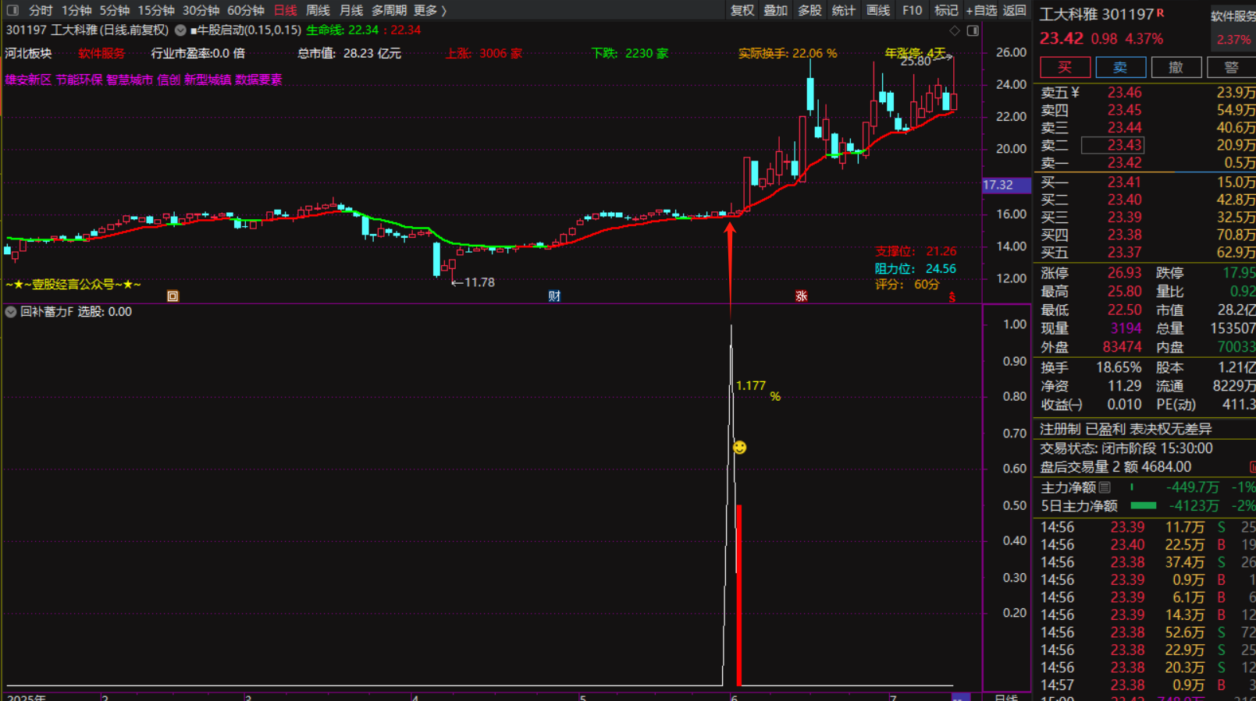Click the red 涨 limit-up event marker

tap(801, 296)
